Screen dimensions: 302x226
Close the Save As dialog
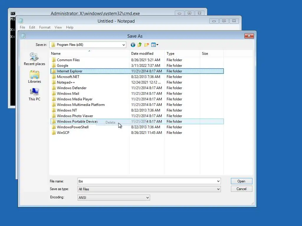pyautogui.click(x=249, y=36)
